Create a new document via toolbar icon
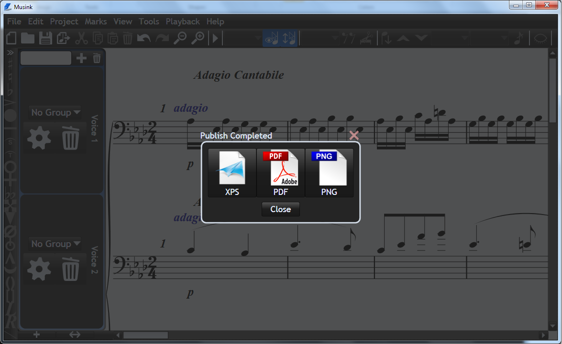This screenshot has width=562, height=344. tap(11, 38)
